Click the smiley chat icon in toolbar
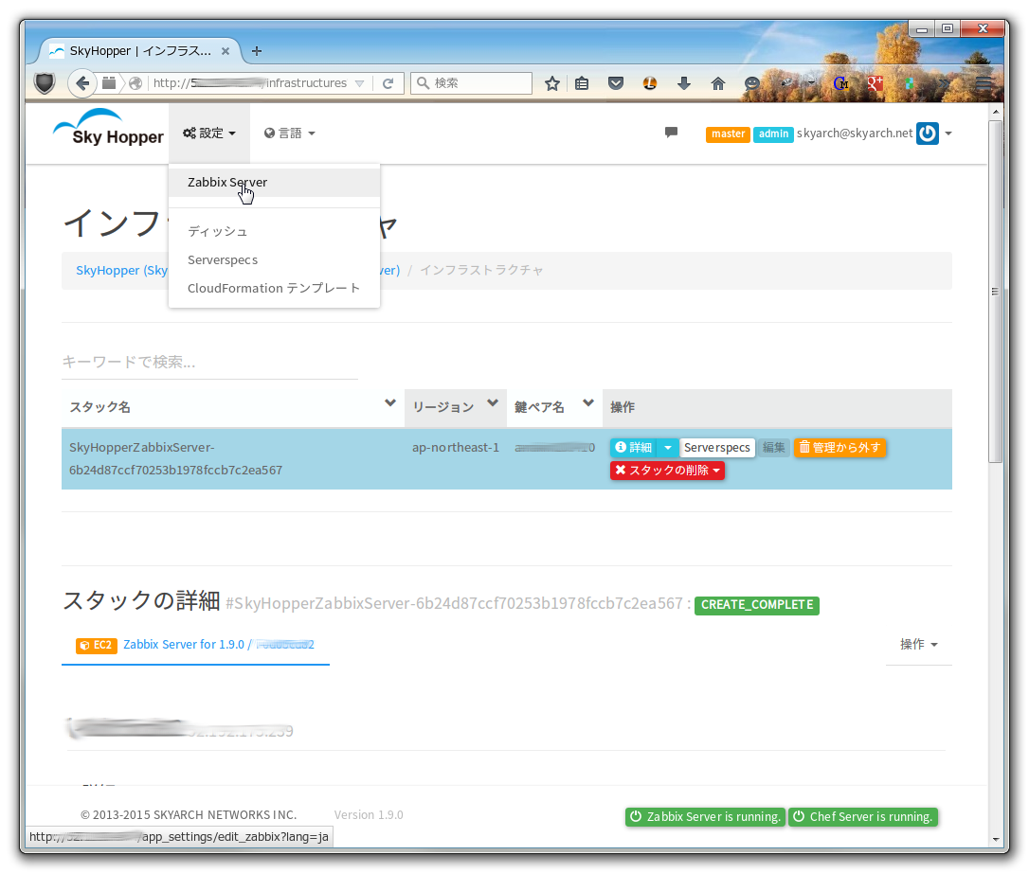This screenshot has width=1029, height=873. 752,83
